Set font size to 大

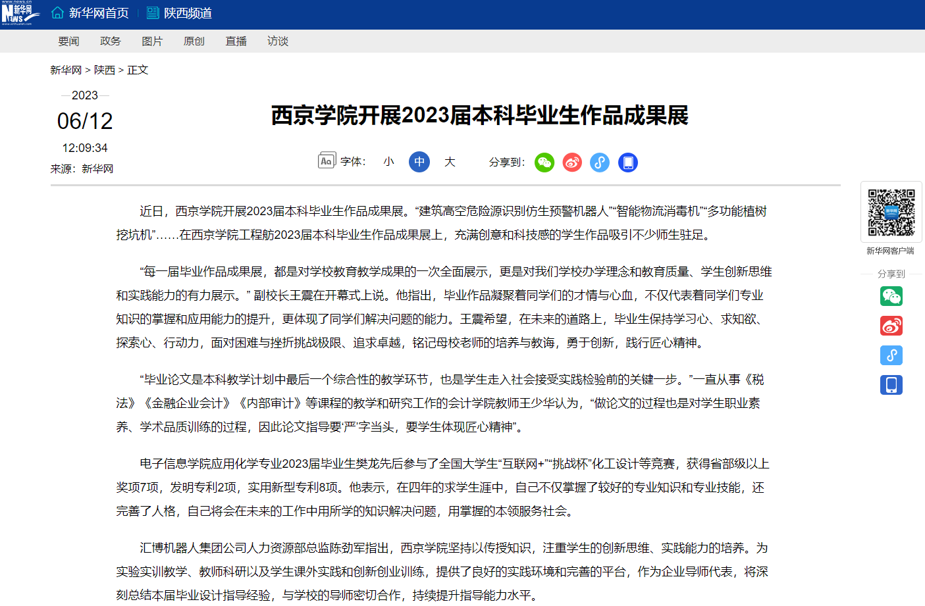point(450,162)
